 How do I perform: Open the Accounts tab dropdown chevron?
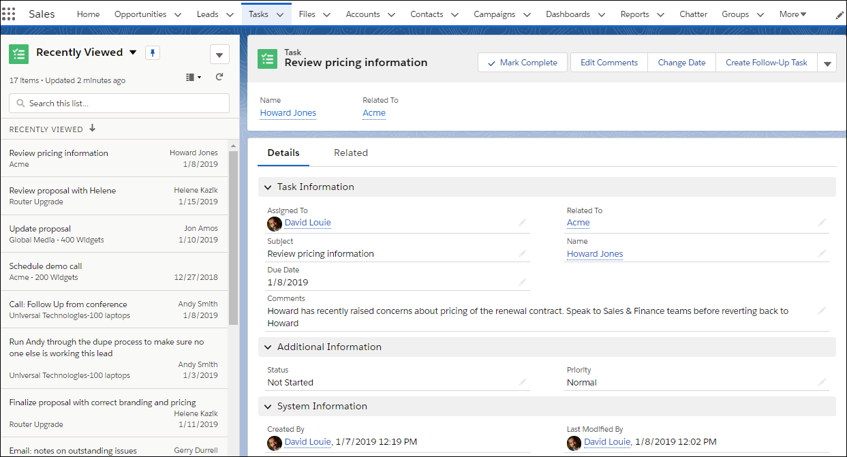click(x=391, y=14)
